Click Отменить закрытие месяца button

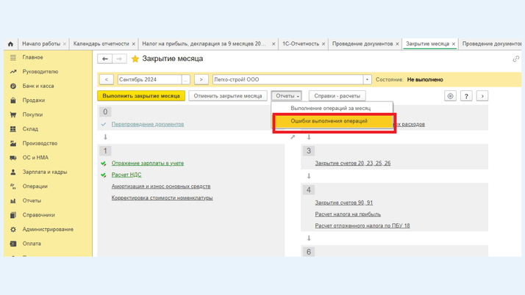click(x=228, y=96)
